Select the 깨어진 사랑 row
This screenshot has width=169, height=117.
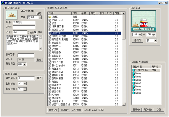85,30
